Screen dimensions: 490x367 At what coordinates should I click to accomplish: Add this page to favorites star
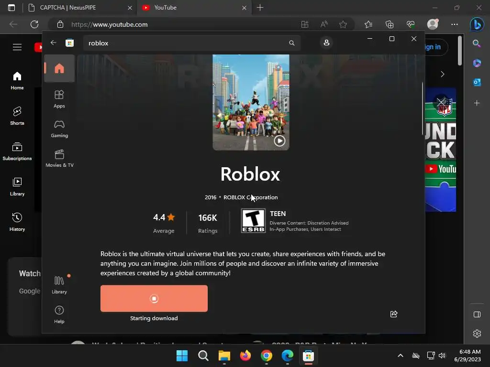(x=343, y=24)
